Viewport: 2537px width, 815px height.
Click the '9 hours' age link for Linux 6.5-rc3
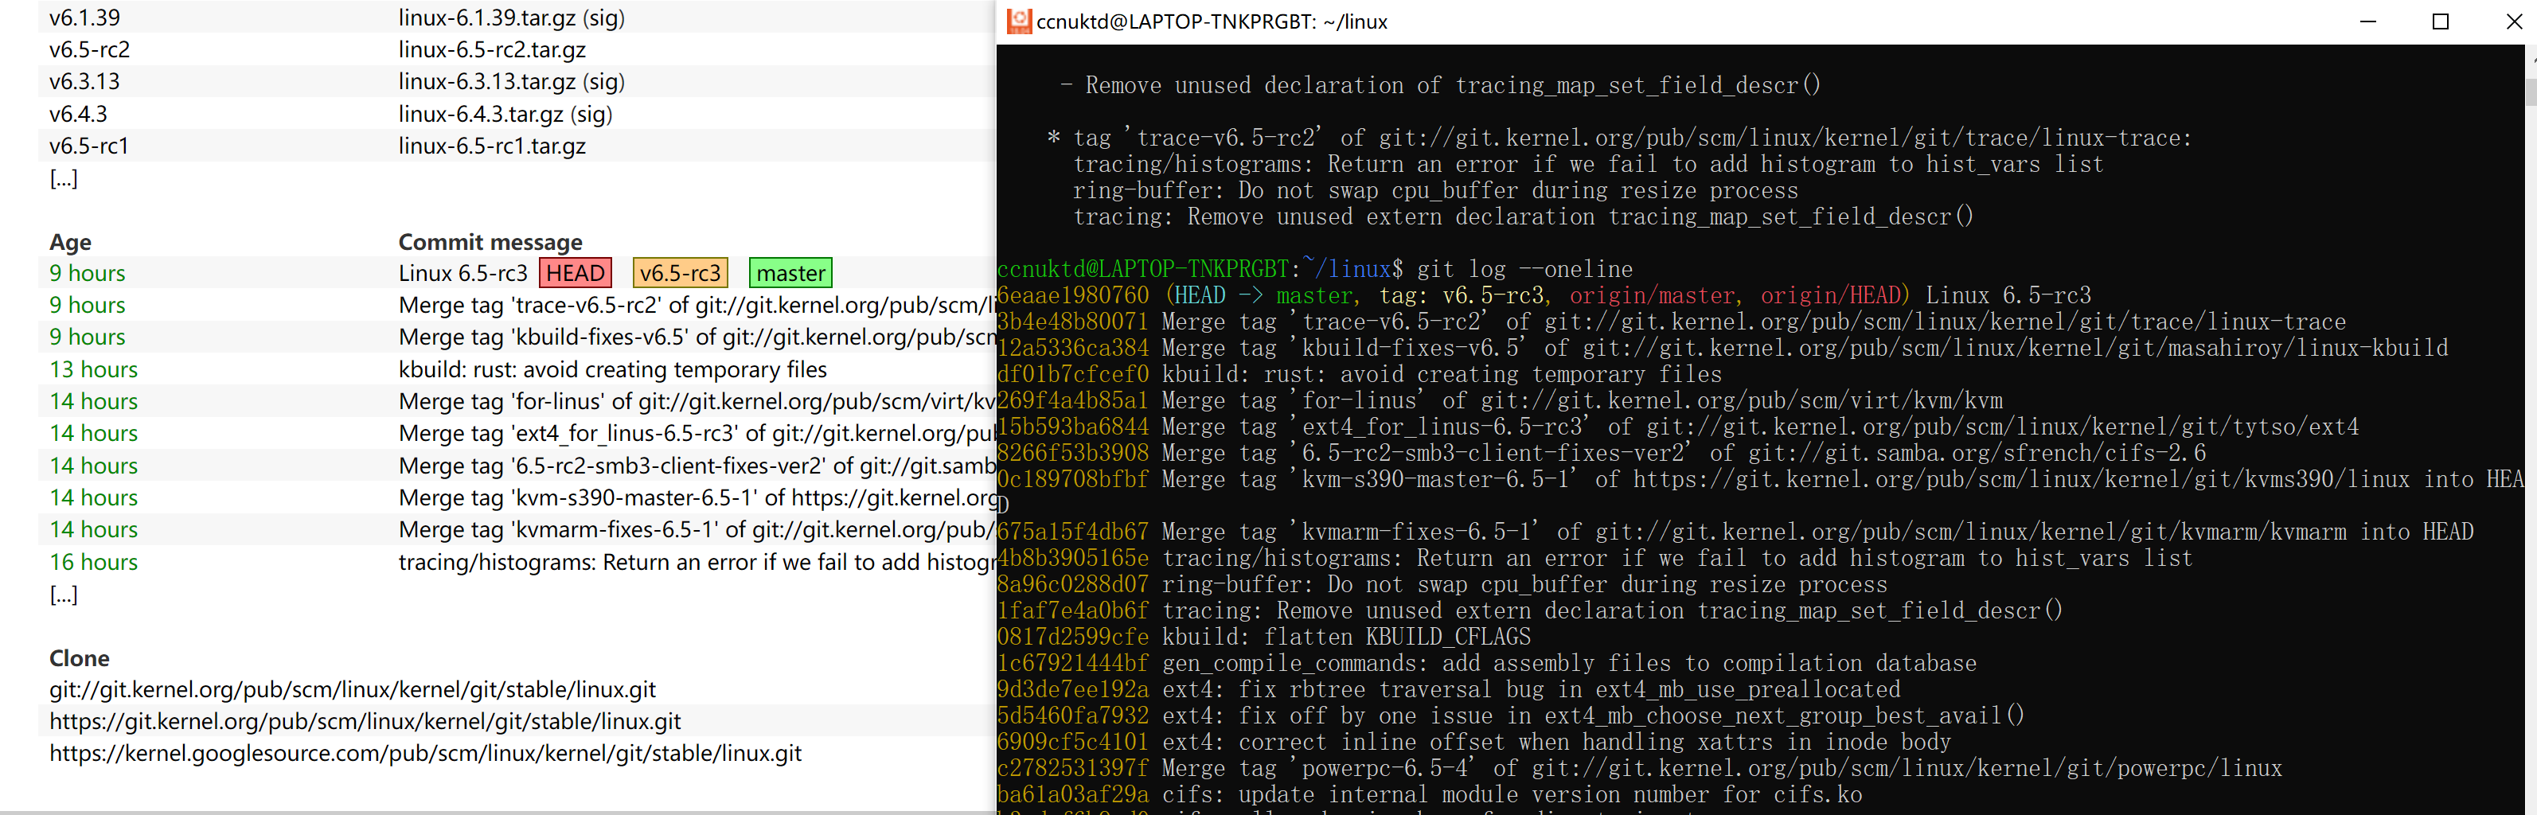coord(86,273)
